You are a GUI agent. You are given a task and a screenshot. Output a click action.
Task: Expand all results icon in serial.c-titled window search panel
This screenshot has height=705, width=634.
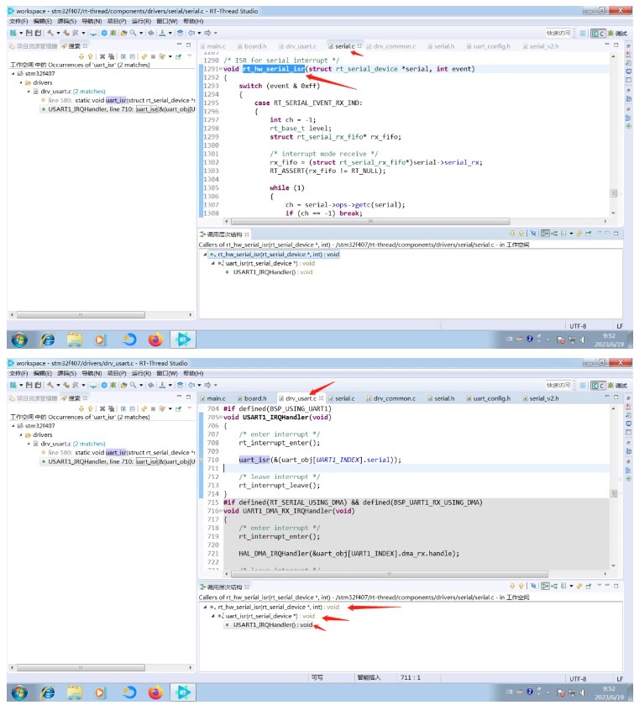pyautogui.click(x=123, y=56)
